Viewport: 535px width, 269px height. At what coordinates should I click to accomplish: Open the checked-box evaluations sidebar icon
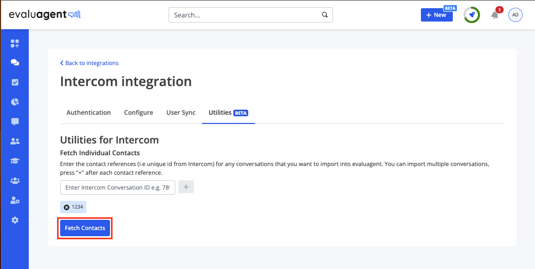[15, 82]
